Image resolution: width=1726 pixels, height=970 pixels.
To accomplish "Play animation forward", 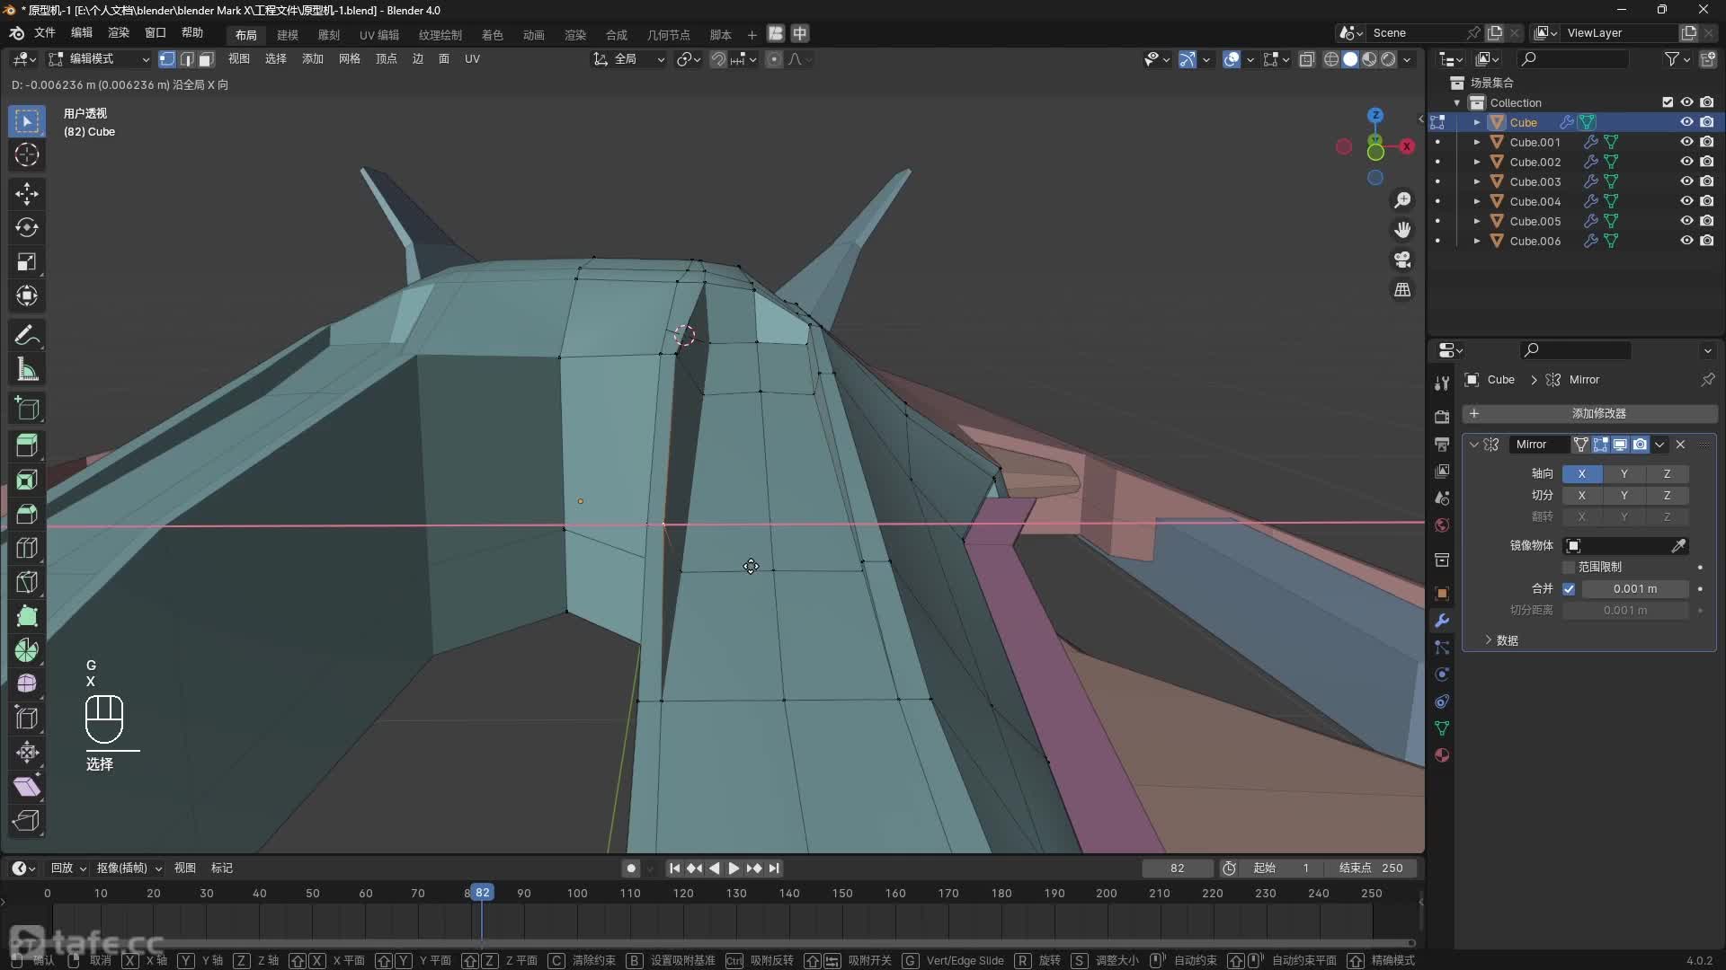I will 734,869.
